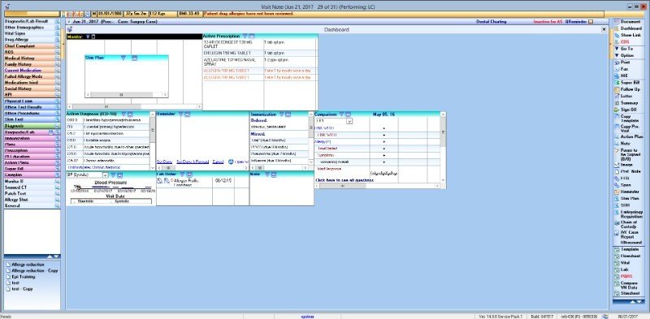Click here to see all questions link
650x319 pixels.
(x=344, y=180)
